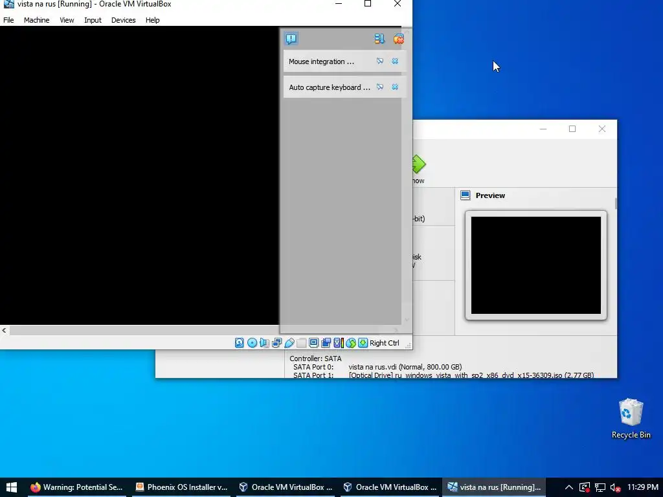Click the network status icon in VM status bar
This screenshot has width=663, height=497.
[x=276, y=343]
